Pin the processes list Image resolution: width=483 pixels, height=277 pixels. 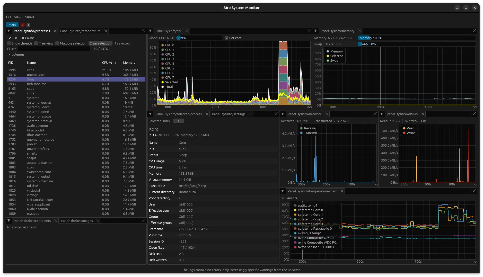point(13,38)
